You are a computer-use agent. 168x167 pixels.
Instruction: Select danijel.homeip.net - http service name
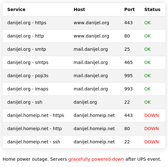pyautogui.click(x=34, y=129)
